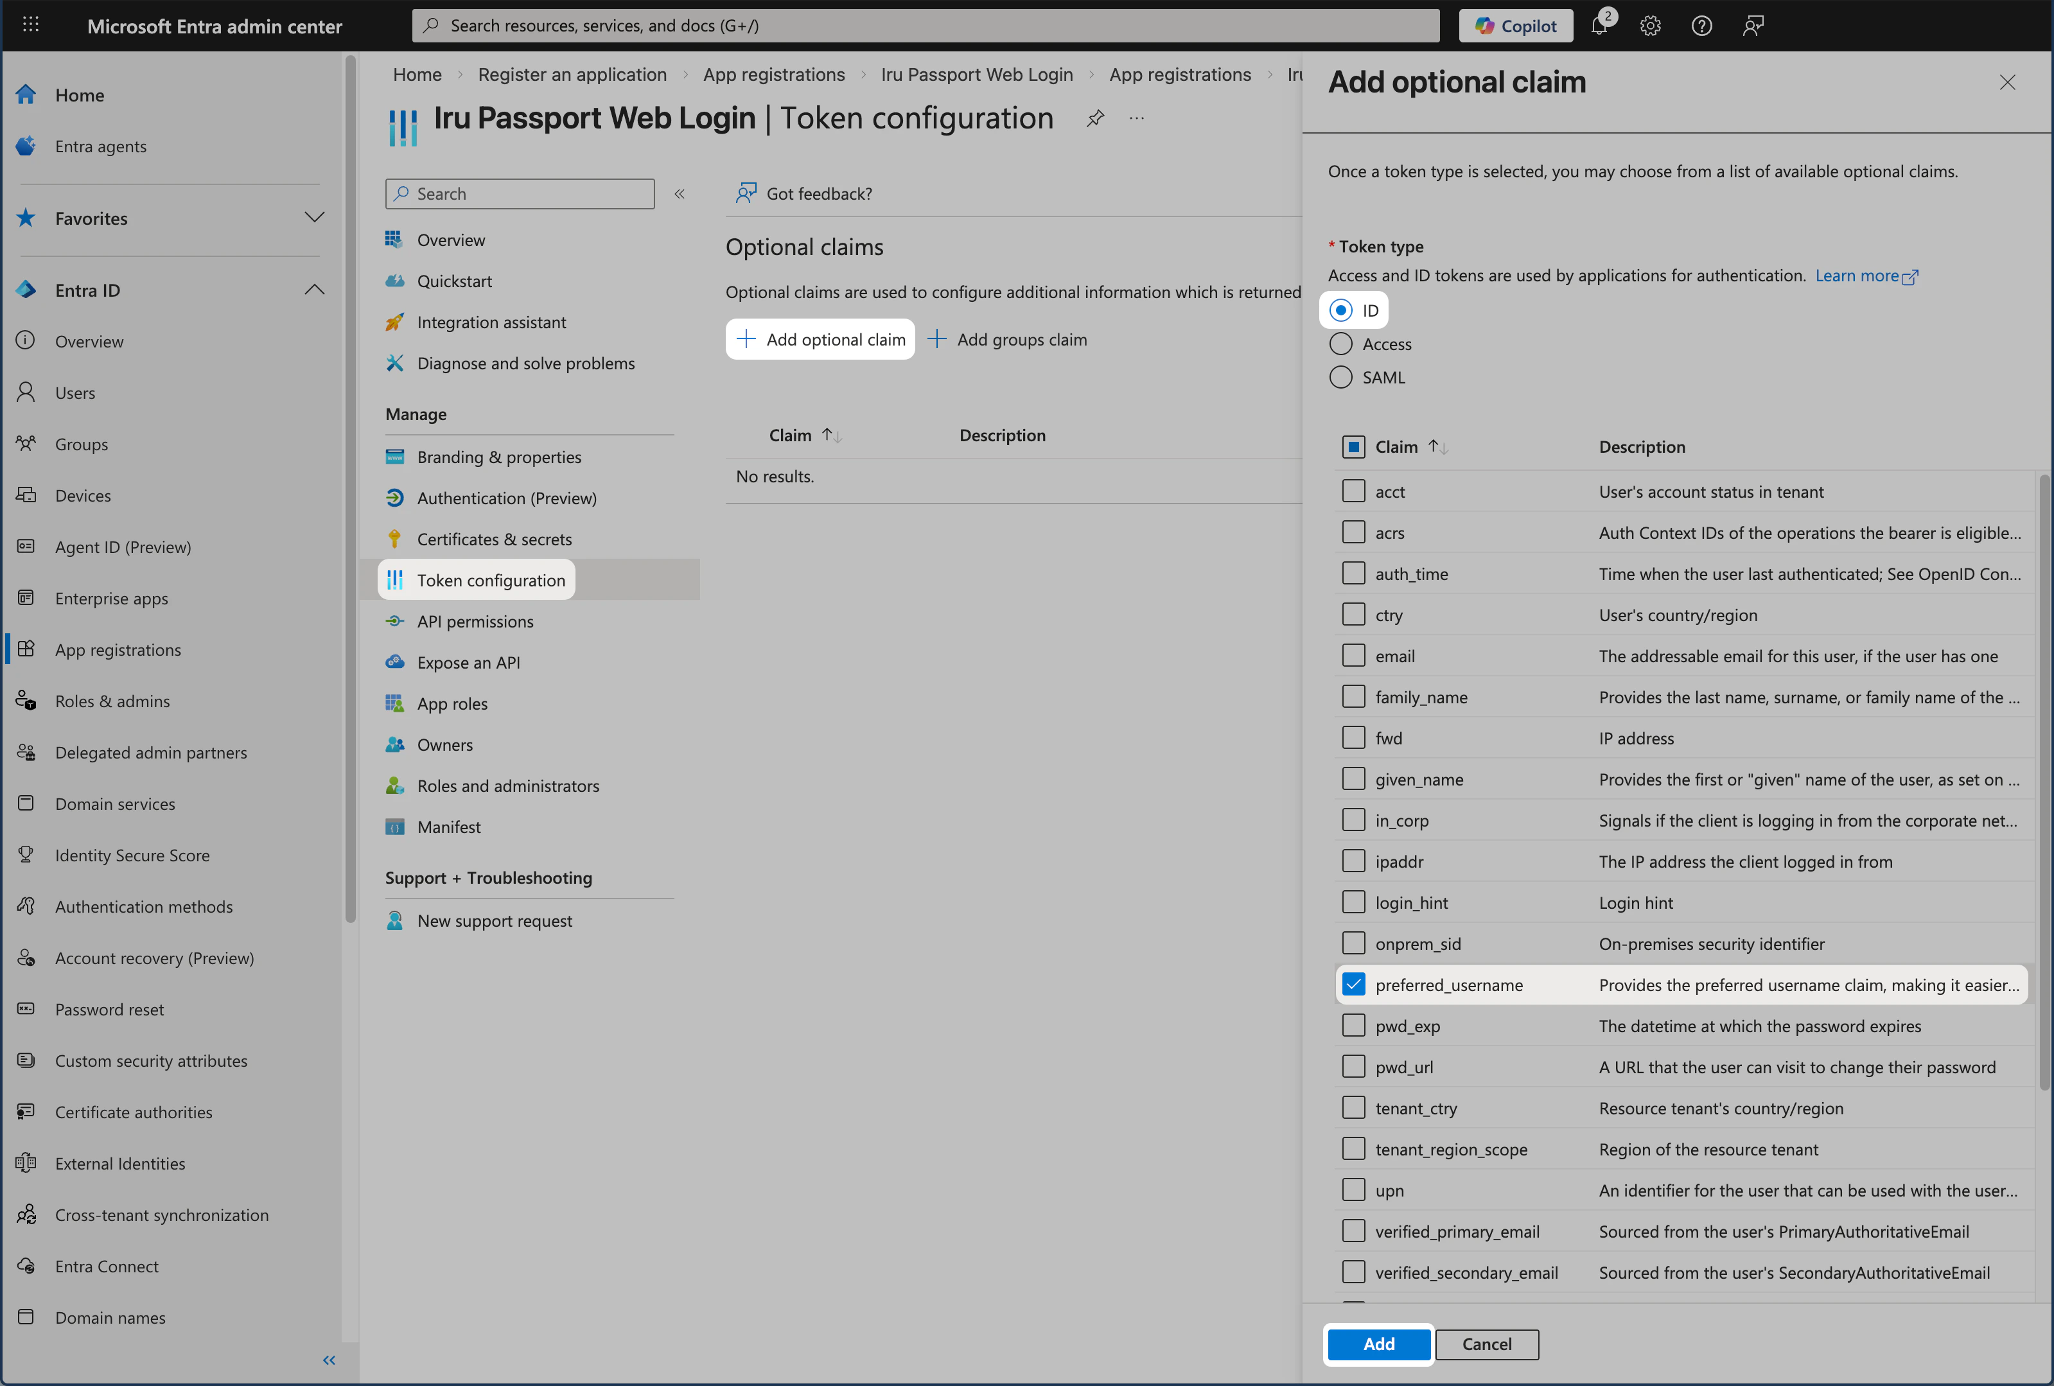Uncheck the preferred_username claim
This screenshot has width=2054, height=1386.
[x=1353, y=984]
